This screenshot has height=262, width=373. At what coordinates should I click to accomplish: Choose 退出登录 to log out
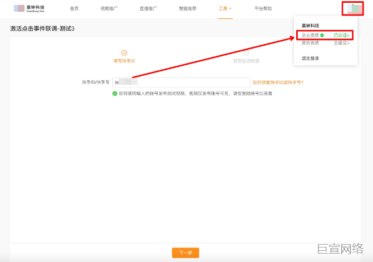[x=310, y=58]
